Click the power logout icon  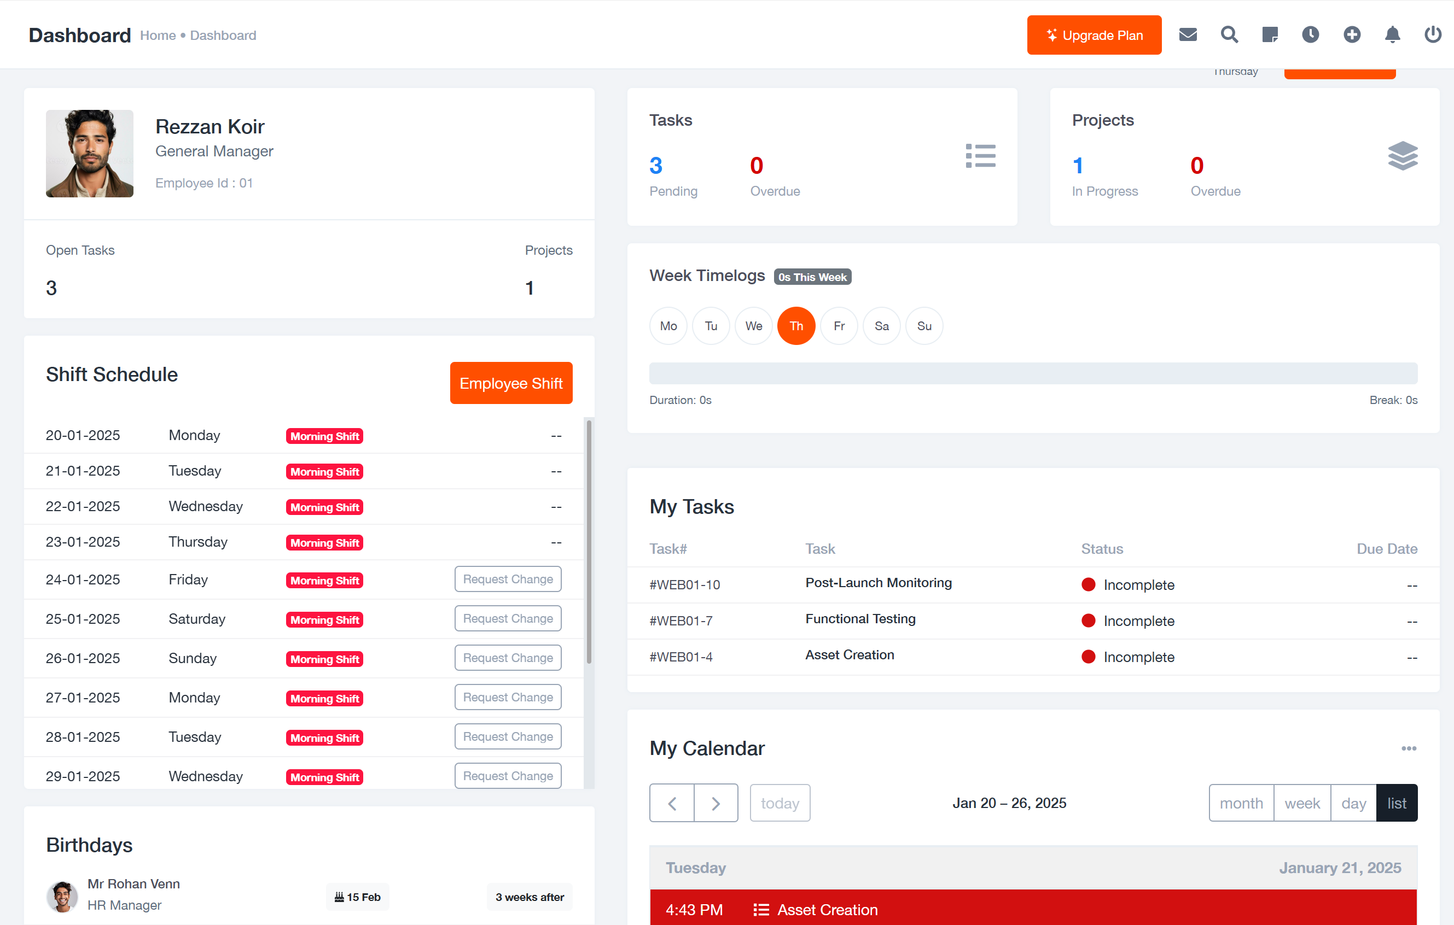point(1432,35)
